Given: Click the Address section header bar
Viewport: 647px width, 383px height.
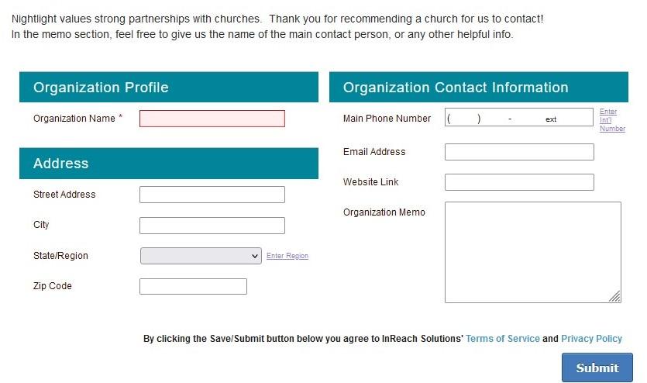Looking at the screenshot, I should click(168, 164).
